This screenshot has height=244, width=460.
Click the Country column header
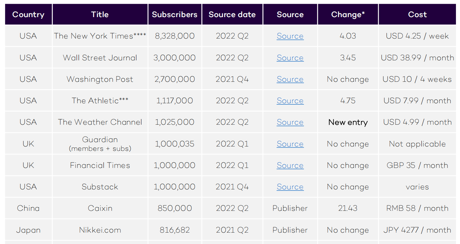pos(29,14)
